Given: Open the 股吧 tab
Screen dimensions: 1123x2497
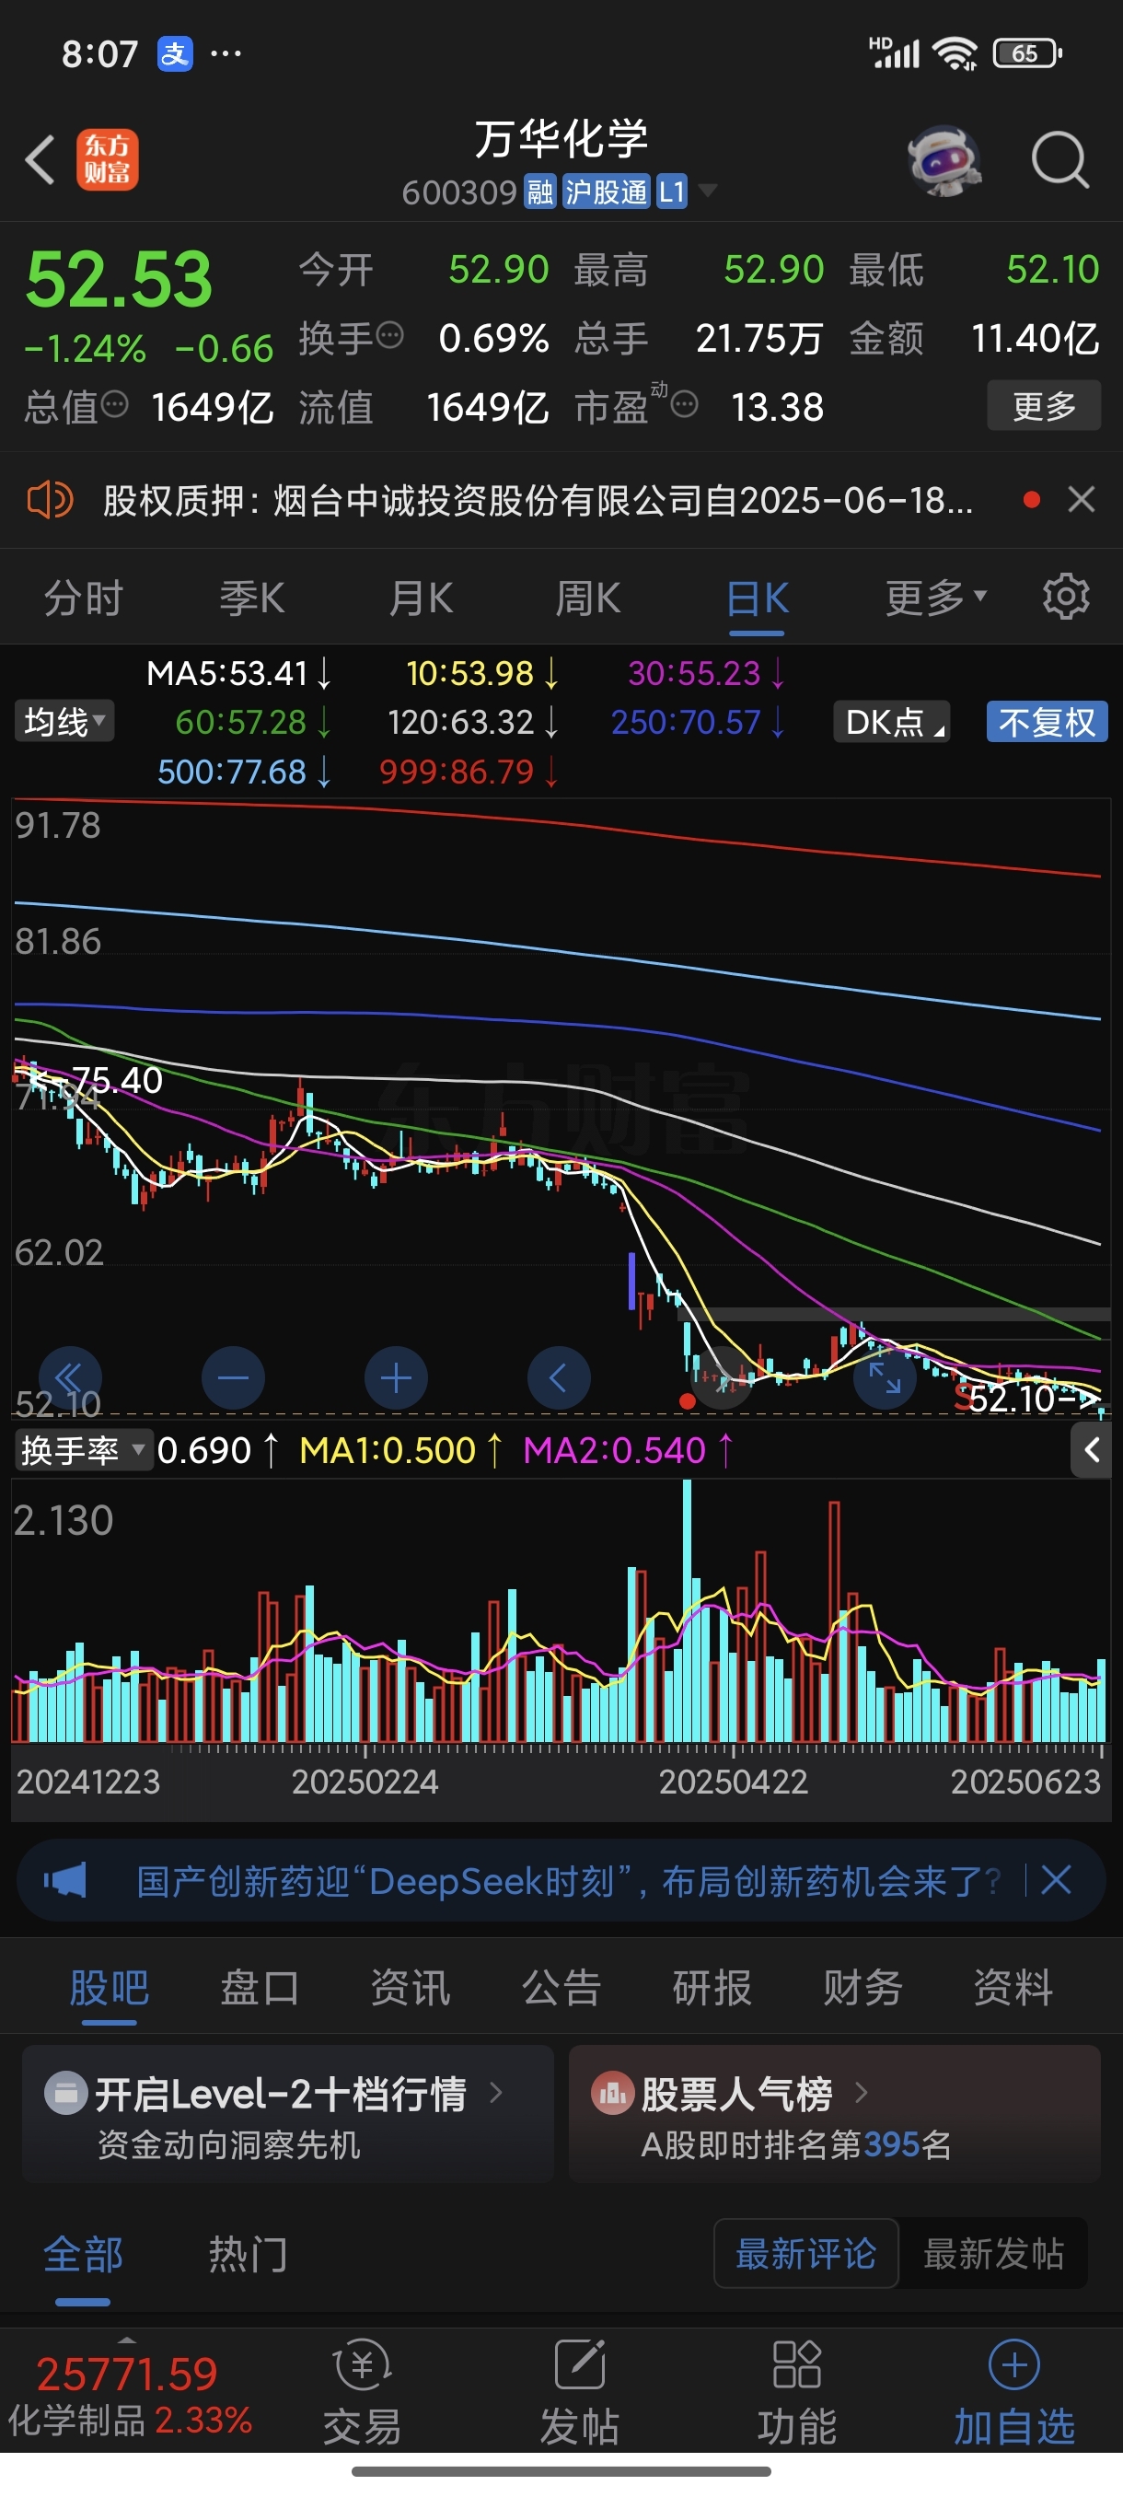Looking at the screenshot, I should [x=109, y=1987].
